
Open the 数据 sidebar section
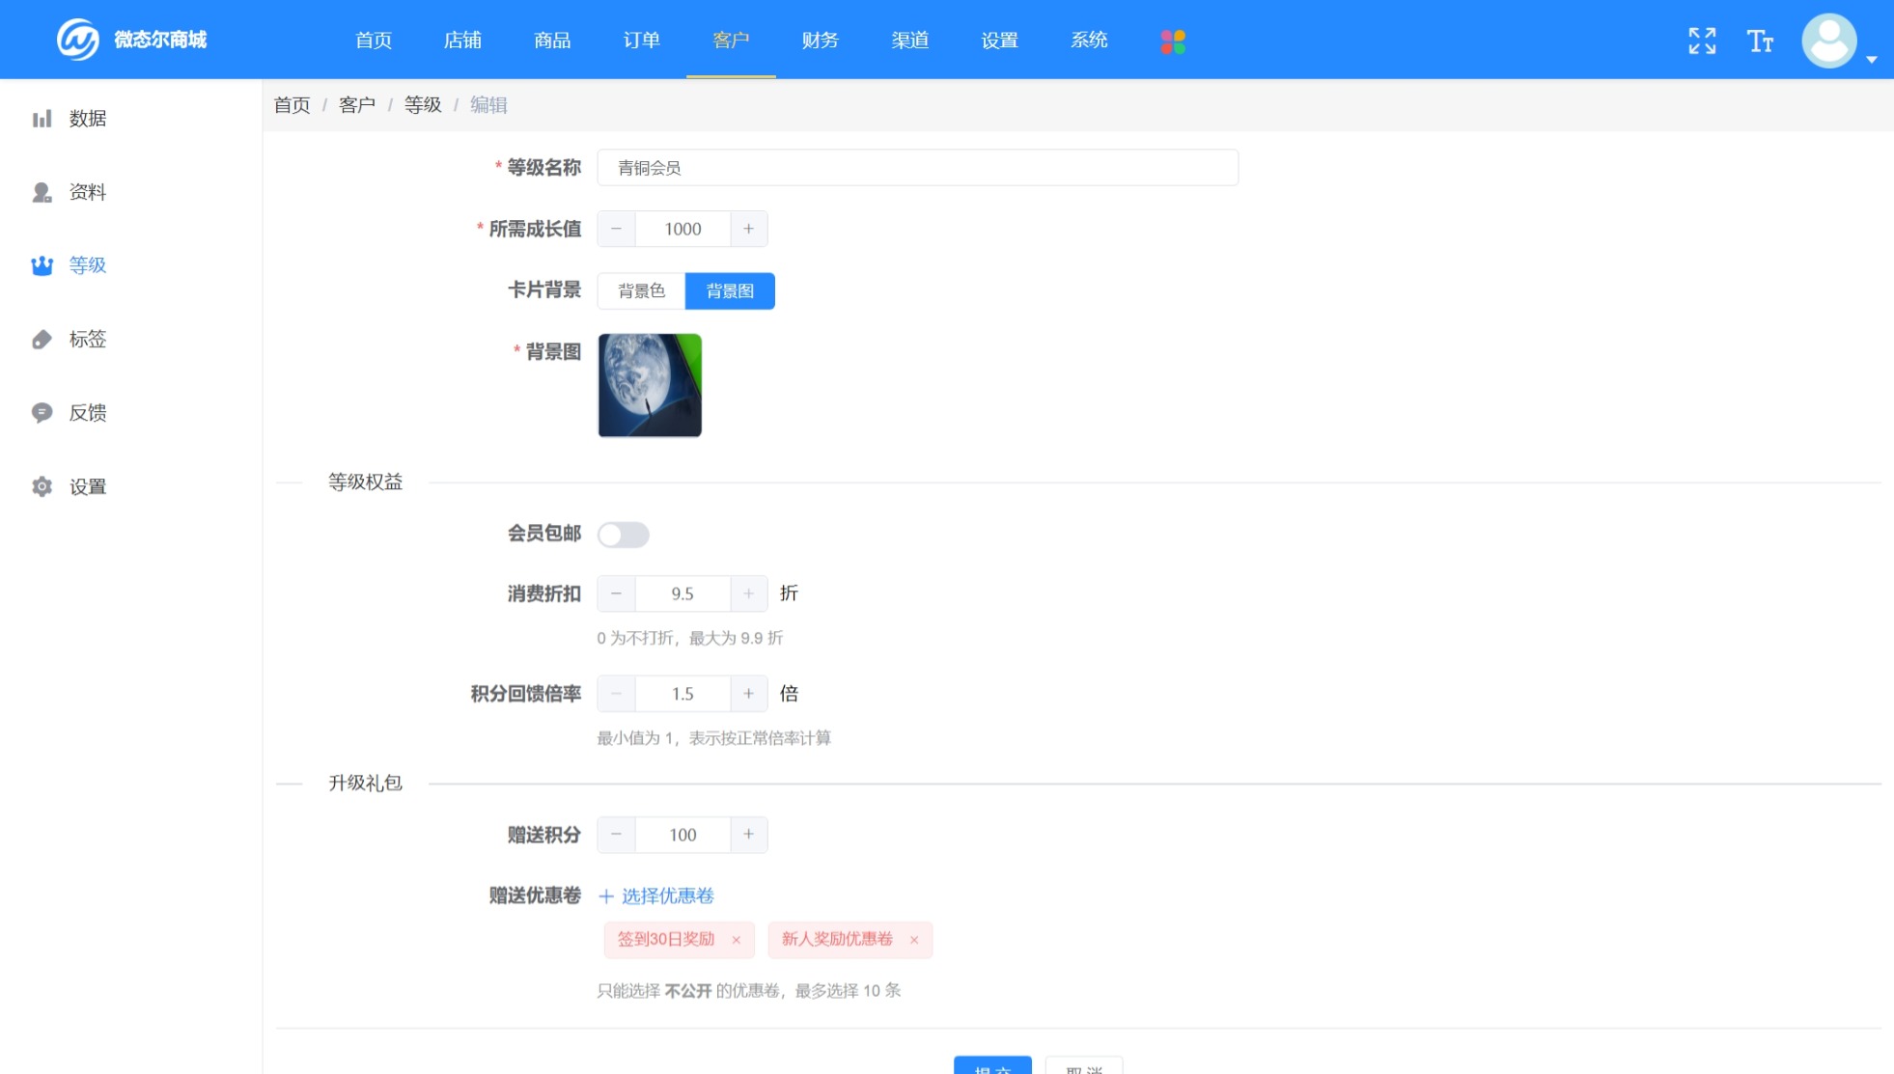point(85,118)
